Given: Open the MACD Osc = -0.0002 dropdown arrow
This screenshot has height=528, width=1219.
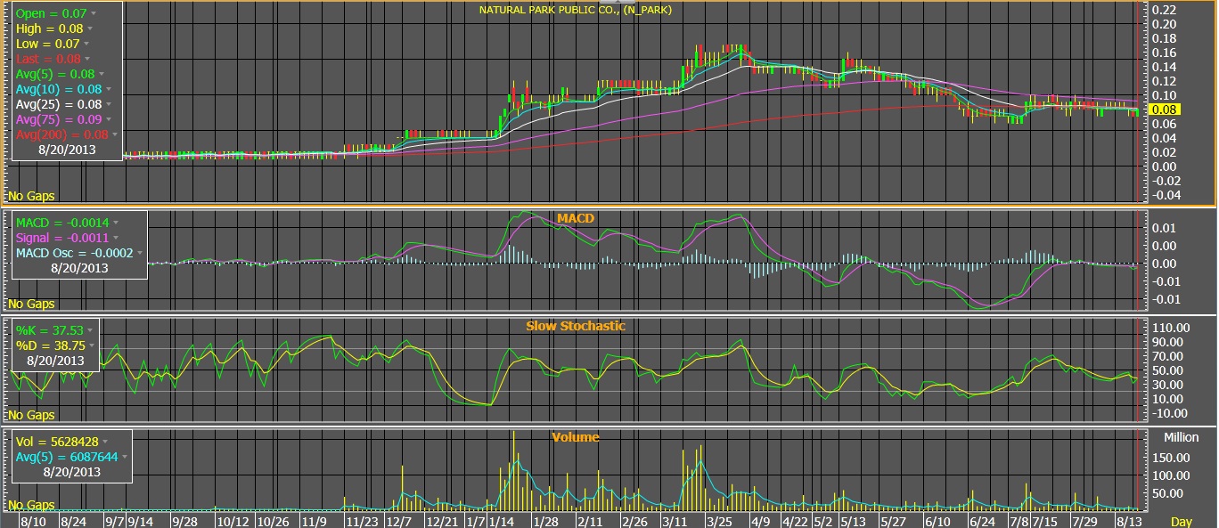Looking at the screenshot, I should click(x=141, y=253).
